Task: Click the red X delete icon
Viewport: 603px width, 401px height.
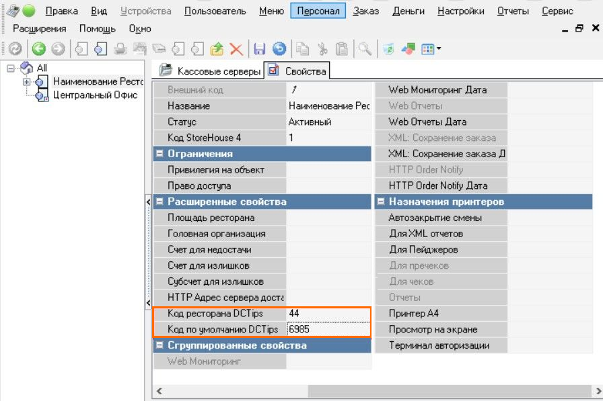Action: [236, 48]
